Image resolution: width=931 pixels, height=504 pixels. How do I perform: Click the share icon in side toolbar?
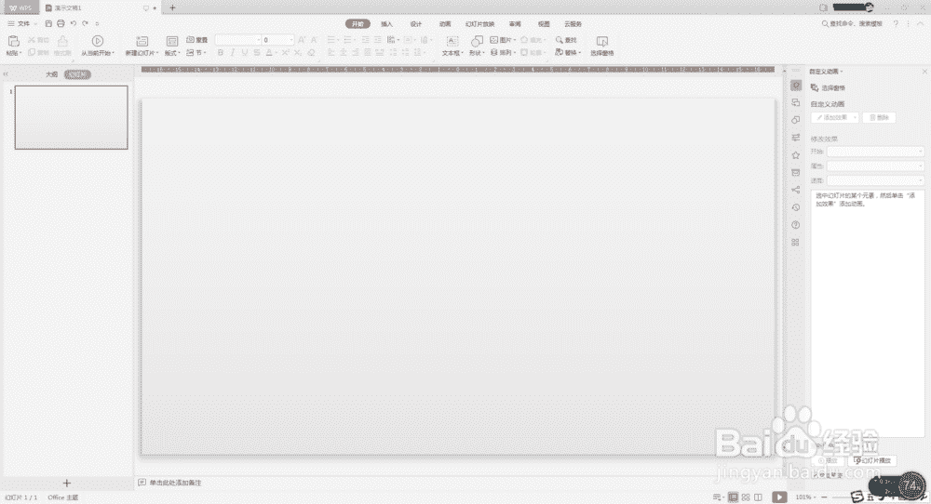pos(796,190)
